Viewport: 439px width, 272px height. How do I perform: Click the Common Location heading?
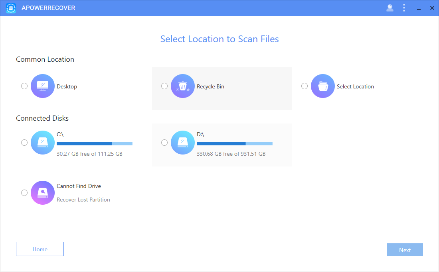(x=45, y=59)
